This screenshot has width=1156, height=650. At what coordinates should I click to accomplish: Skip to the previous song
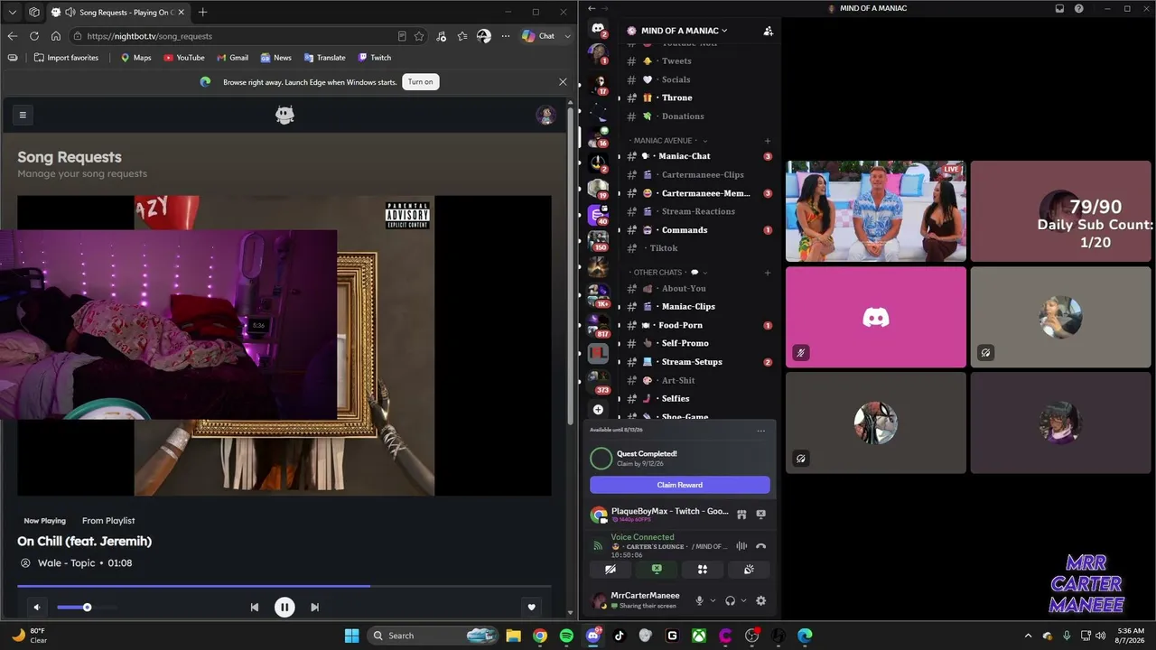coord(255,608)
